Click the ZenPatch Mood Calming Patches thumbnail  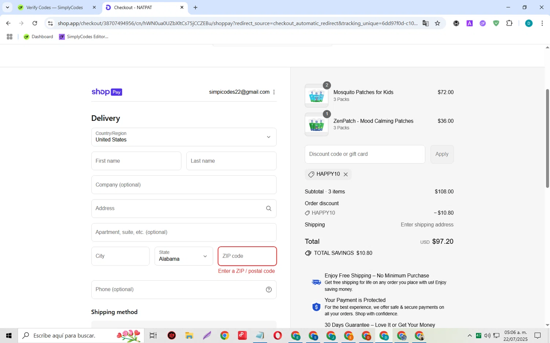click(316, 124)
